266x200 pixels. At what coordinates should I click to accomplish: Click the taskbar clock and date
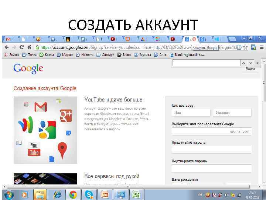click(252, 195)
